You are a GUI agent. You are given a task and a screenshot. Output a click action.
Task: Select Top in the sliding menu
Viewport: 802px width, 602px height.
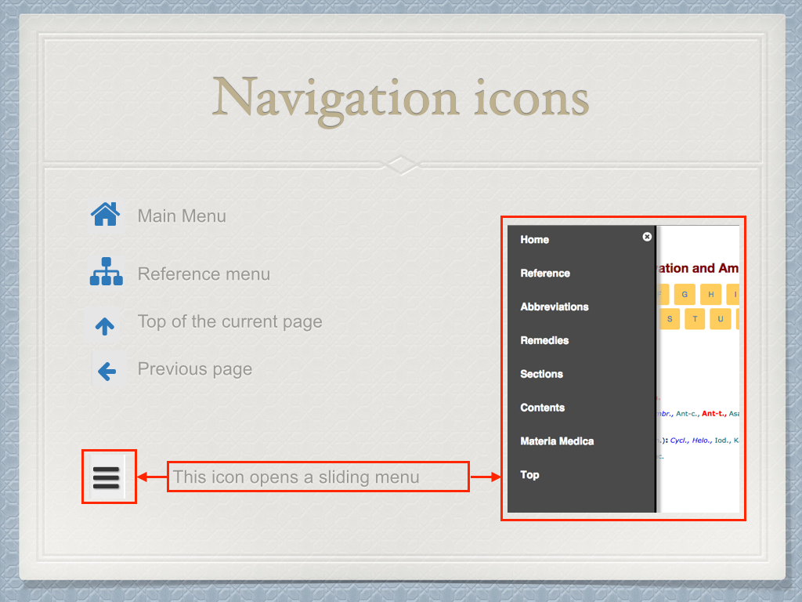point(529,475)
